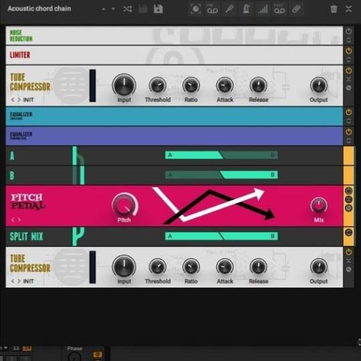The height and width of the screenshot is (361, 361).
Task: Click A/B balance slider on split row A
Action: [221, 155]
